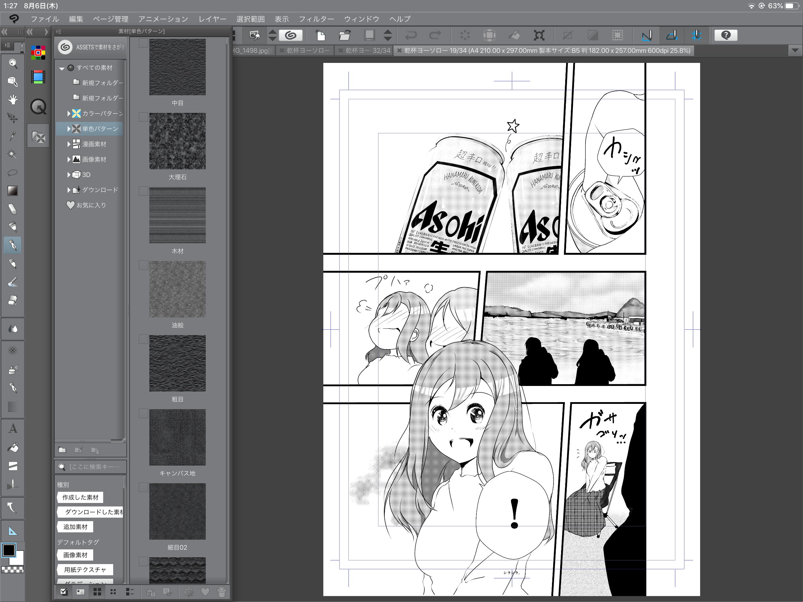
Task: Filter by 追加素材 tag
Action: [75, 527]
